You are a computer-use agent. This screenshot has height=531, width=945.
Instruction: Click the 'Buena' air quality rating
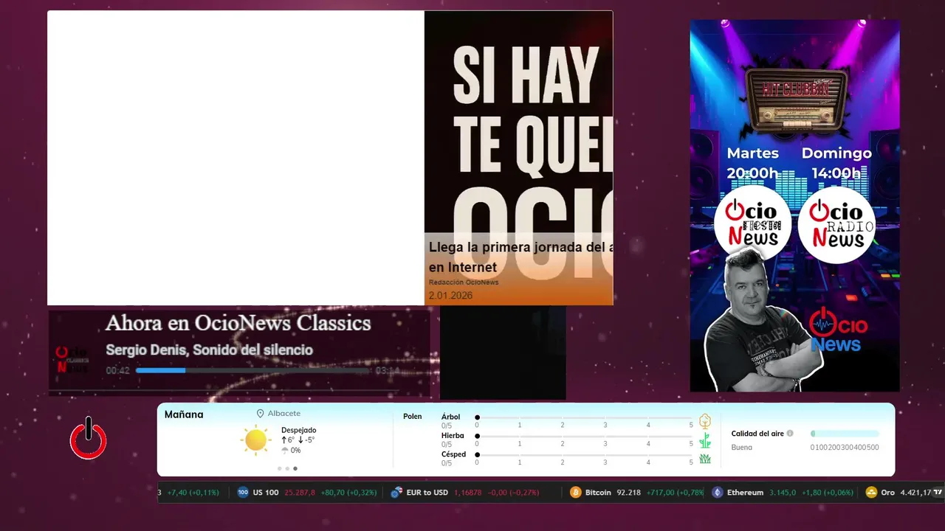(742, 447)
